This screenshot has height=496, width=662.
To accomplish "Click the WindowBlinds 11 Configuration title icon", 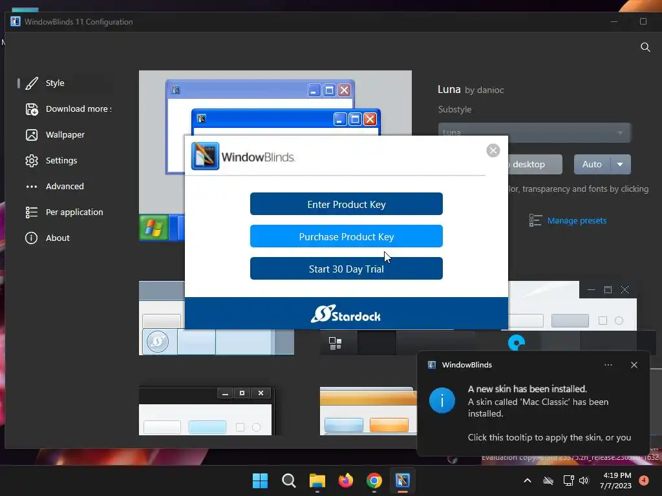I will pyautogui.click(x=16, y=21).
